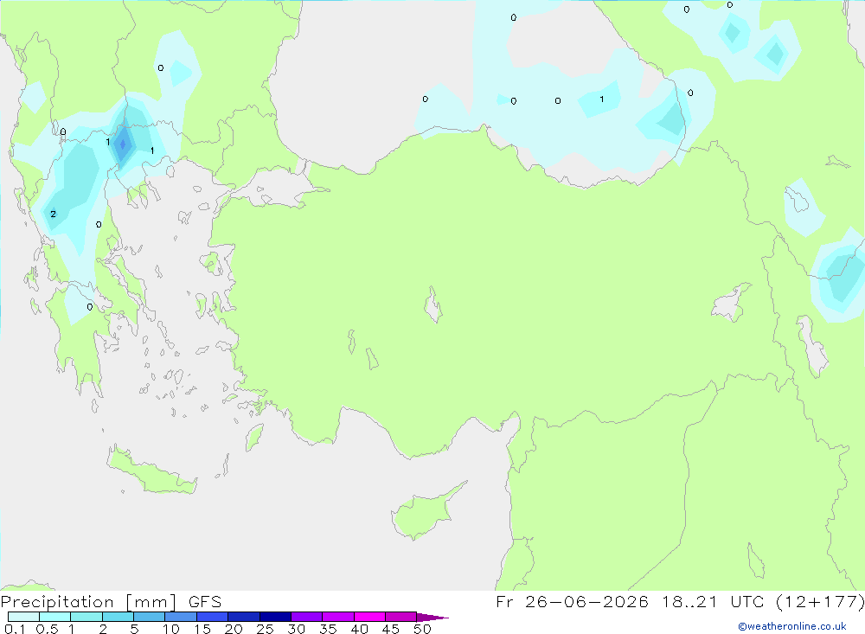Click the 5–10 mm legend swatch
The image size is (865, 634).
[150, 617]
